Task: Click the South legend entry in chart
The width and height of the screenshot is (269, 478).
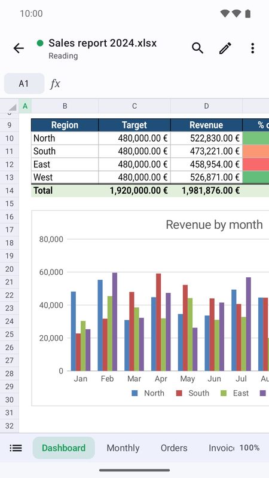Action: [192, 393]
